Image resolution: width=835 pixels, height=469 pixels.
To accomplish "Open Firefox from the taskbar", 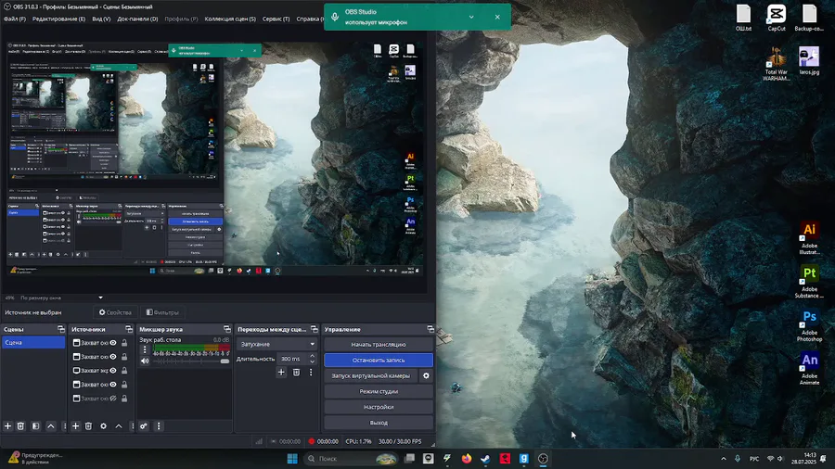I will pyautogui.click(x=467, y=459).
